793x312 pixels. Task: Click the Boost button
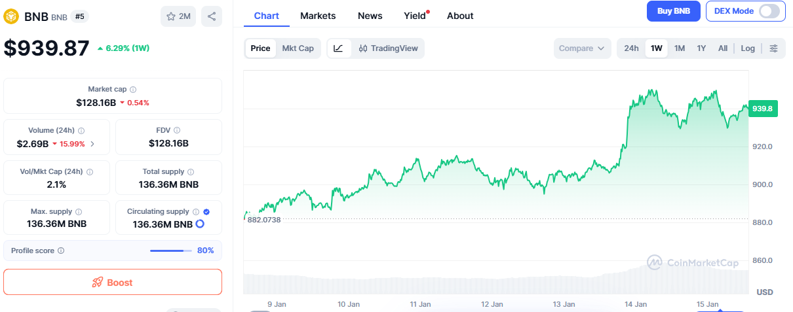(x=113, y=283)
